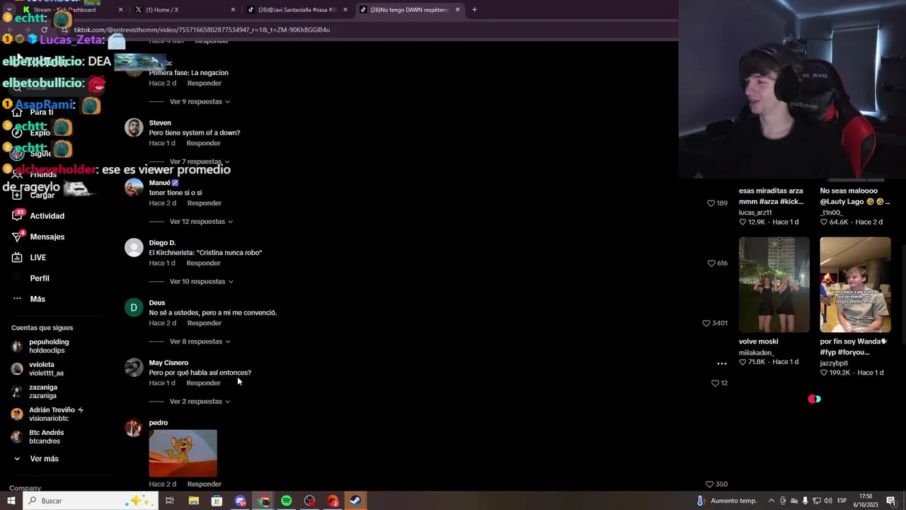Expand Ver 12 respuestas under Manué
Viewport: 906px width, 510px height.
[x=201, y=222]
